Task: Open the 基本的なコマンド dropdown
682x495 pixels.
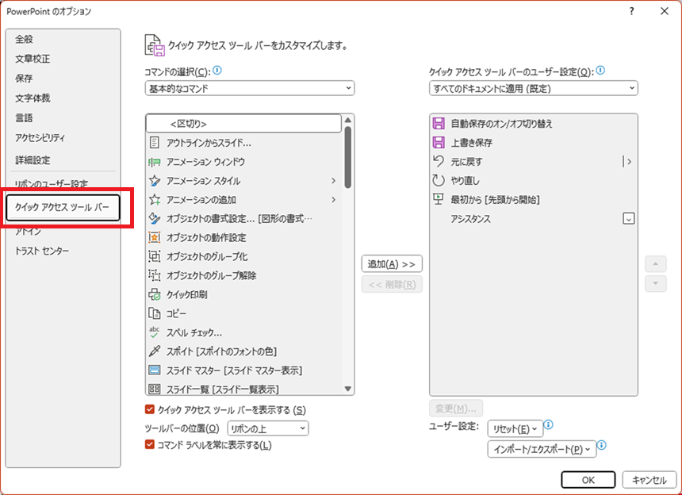Action: coord(250,89)
